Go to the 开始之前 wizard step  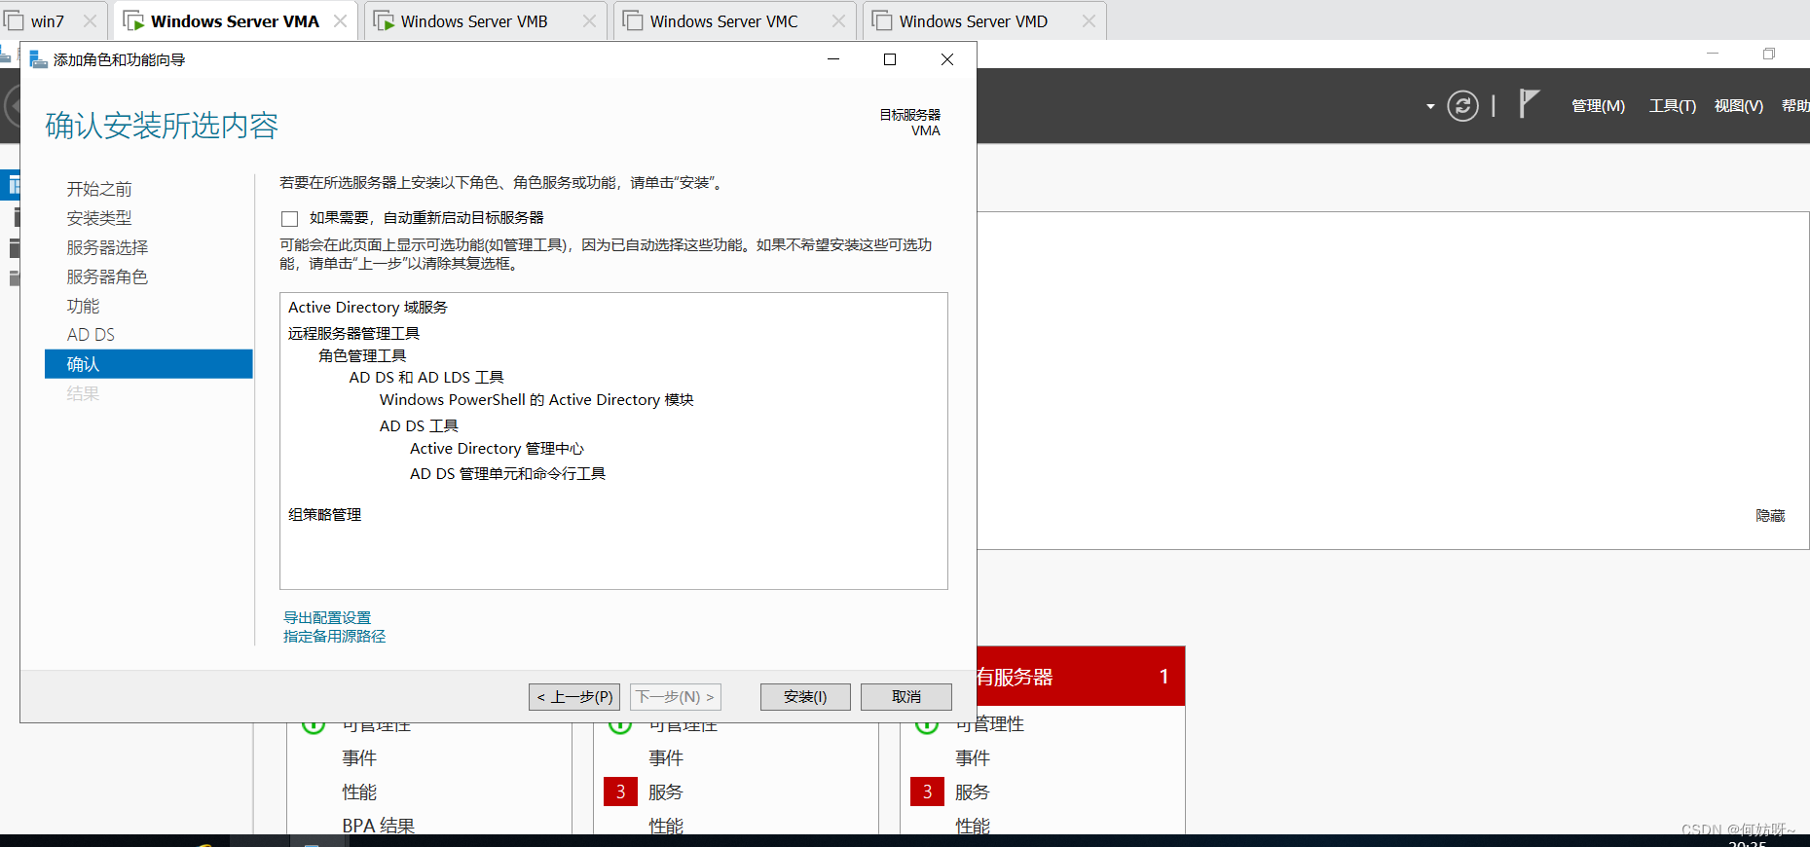99,189
